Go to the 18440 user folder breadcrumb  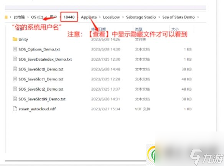click(x=69, y=17)
